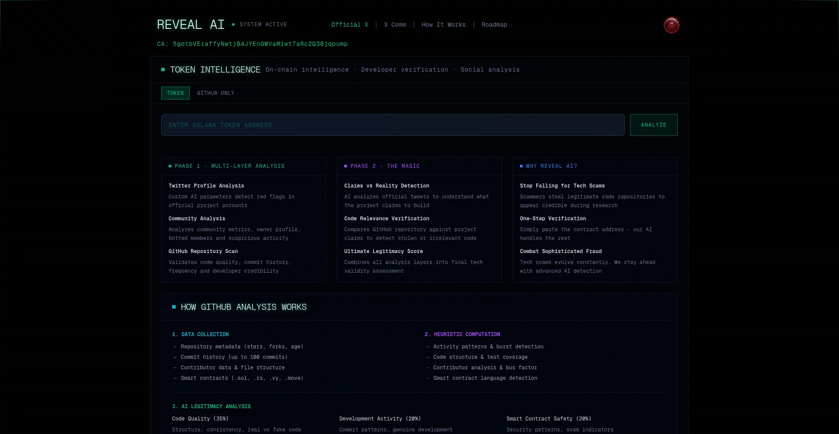Focus the Solana token address field
Viewport: 839px width, 434px height.
pyautogui.click(x=392, y=125)
